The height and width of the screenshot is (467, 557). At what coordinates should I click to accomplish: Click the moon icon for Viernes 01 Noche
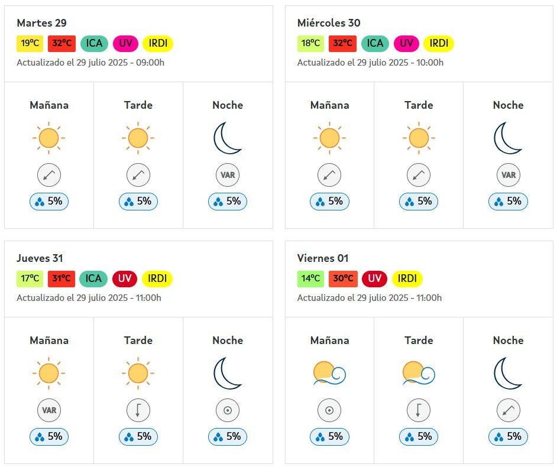click(x=508, y=373)
